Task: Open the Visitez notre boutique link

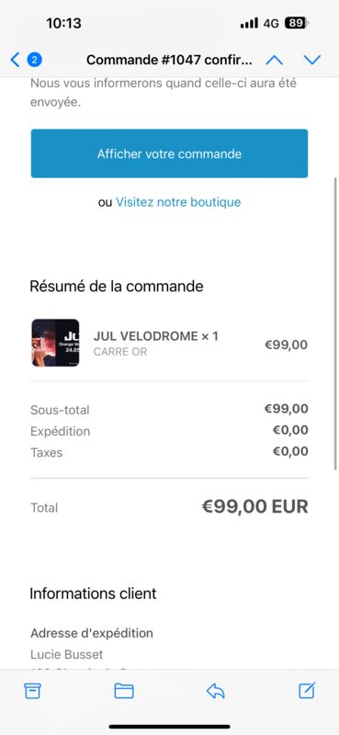Action: (178, 202)
